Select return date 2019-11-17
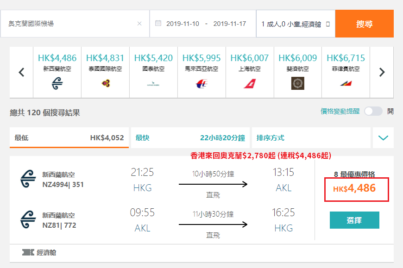403x268 pixels. coord(229,24)
